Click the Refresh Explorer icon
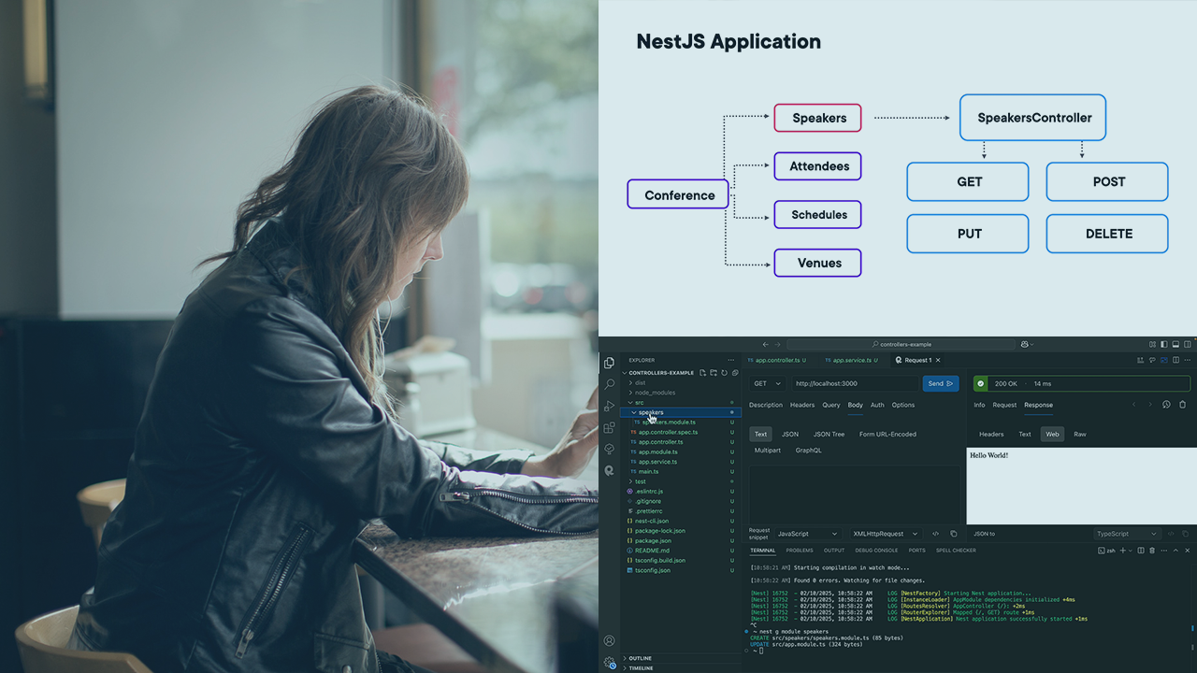 pyautogui.click(x=724, y=373)
